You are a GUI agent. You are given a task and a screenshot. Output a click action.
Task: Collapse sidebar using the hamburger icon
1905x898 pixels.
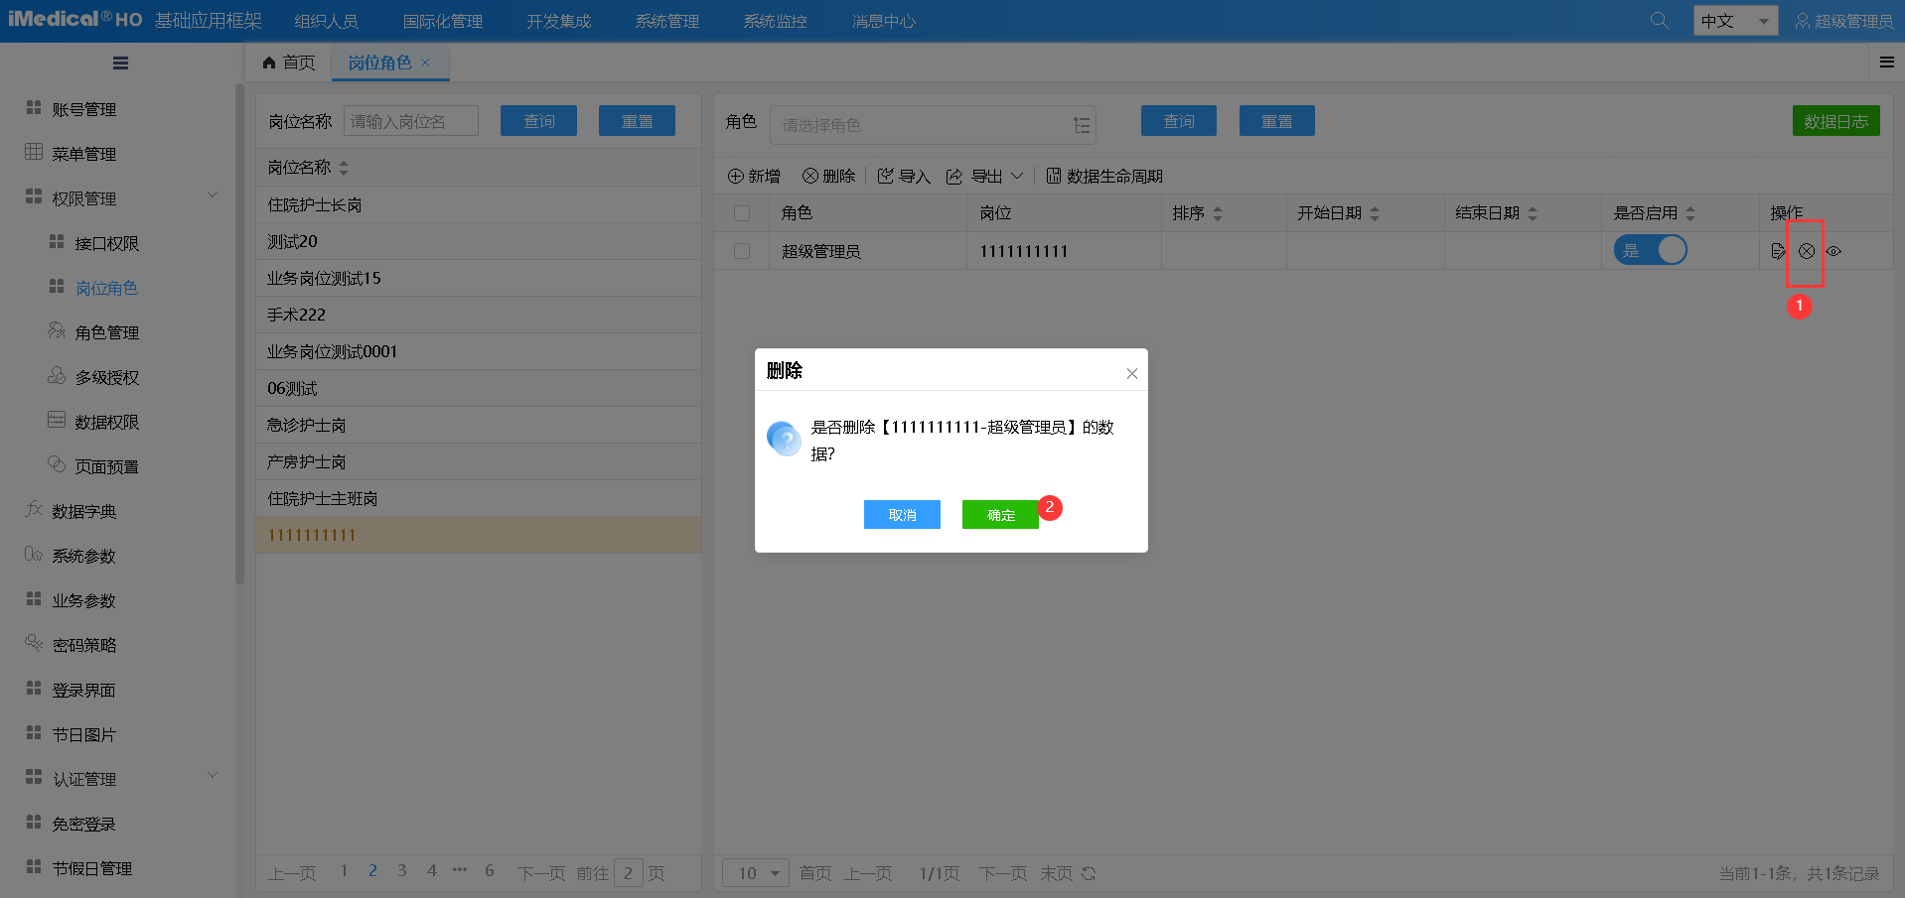click(x=120, y=64)
